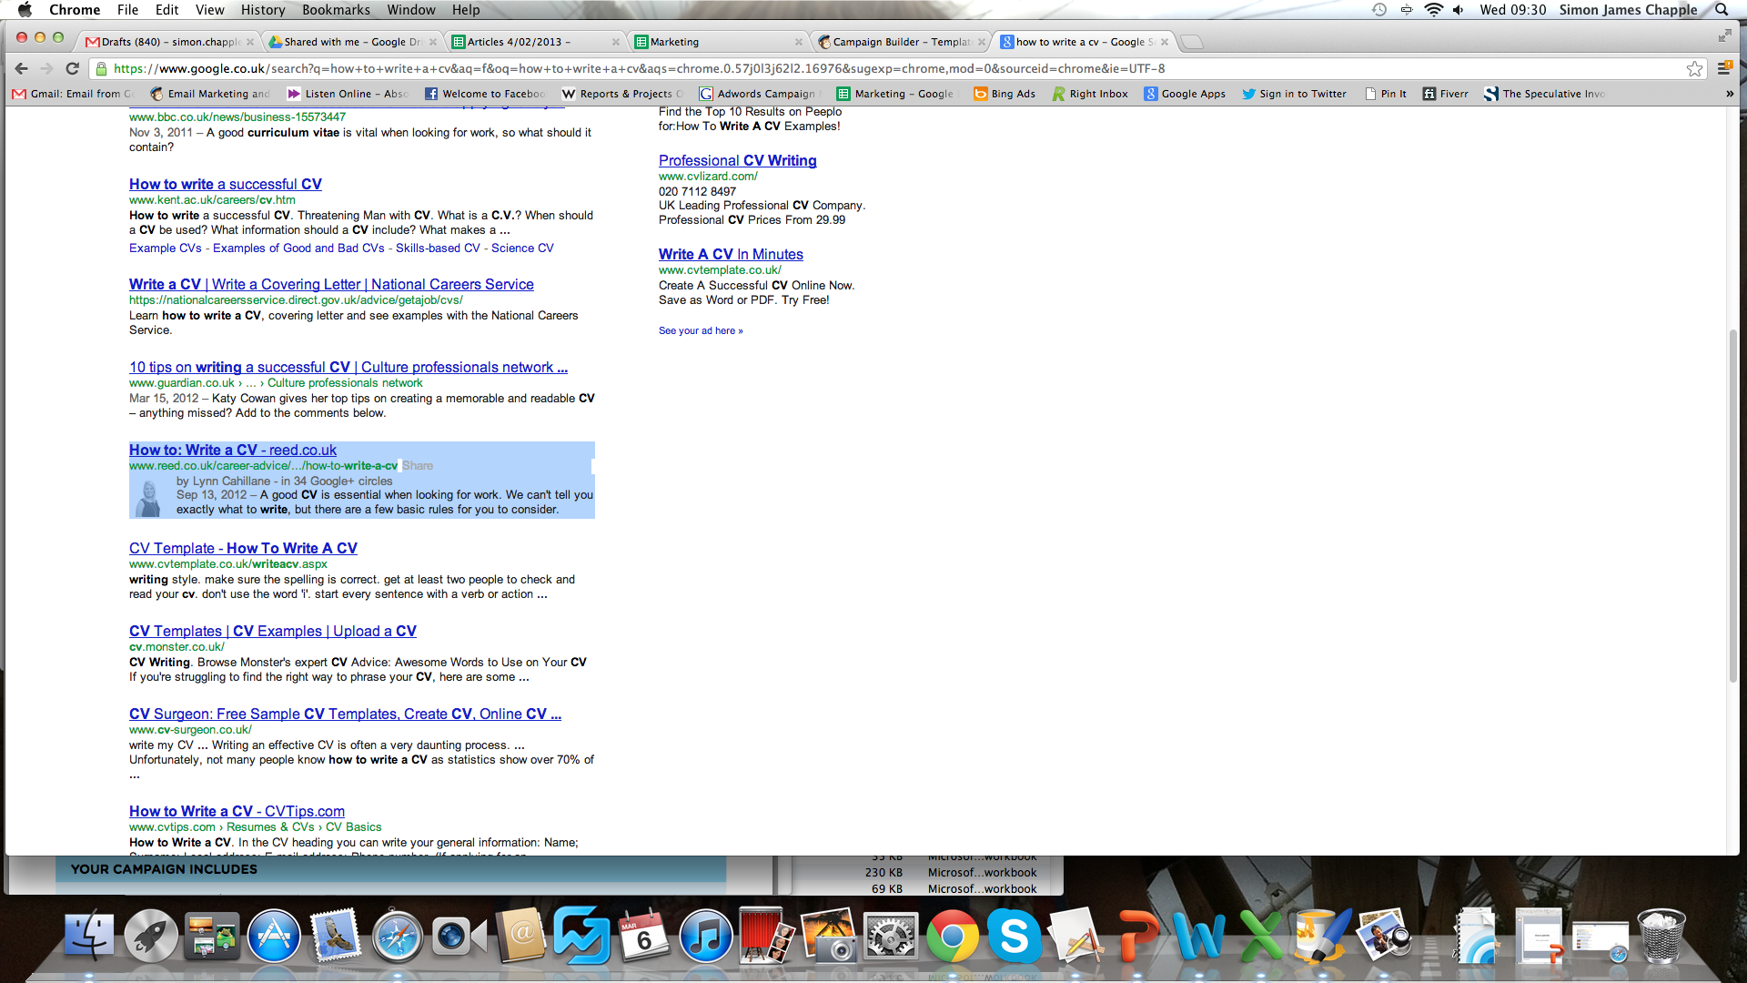
Task: Open the CV Surgeon result link
Action: 345,714
